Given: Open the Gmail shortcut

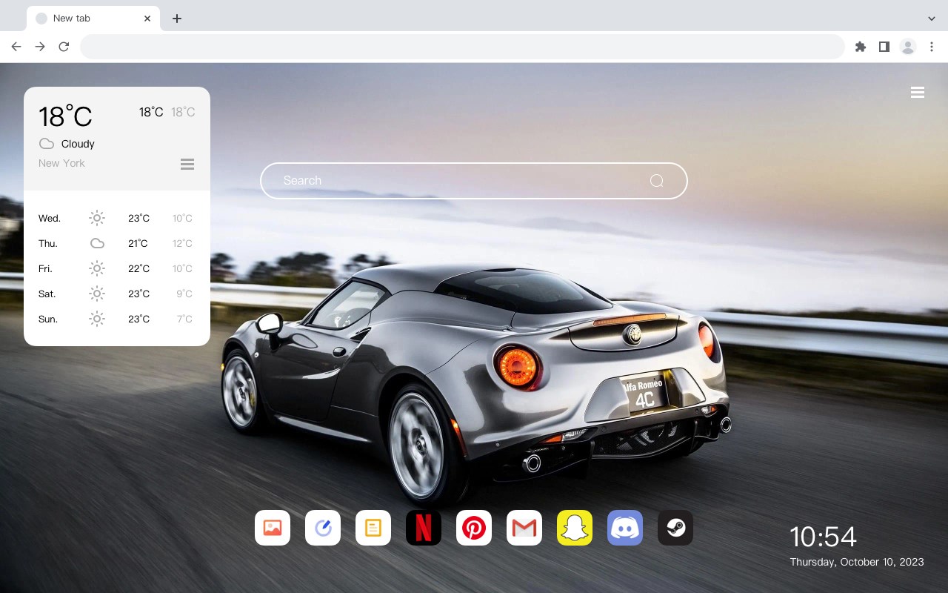Looking at the screenshot, I should pyautogui.click(x=524, y=528).
